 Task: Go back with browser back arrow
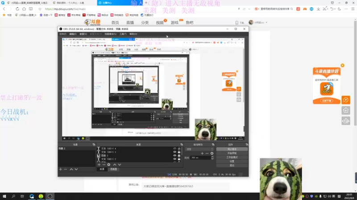(x=4, y=9)
